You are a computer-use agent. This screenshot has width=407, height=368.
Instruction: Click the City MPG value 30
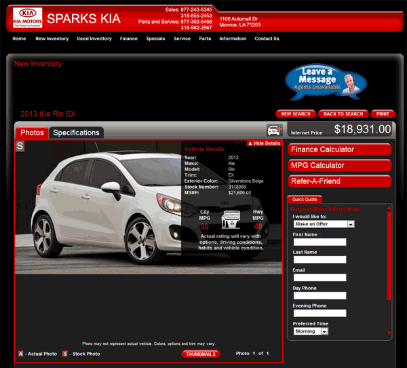205,226
